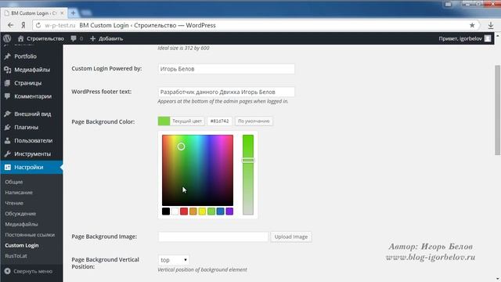
Task: Click the Страницы pages icon
Action: [7, 83]
